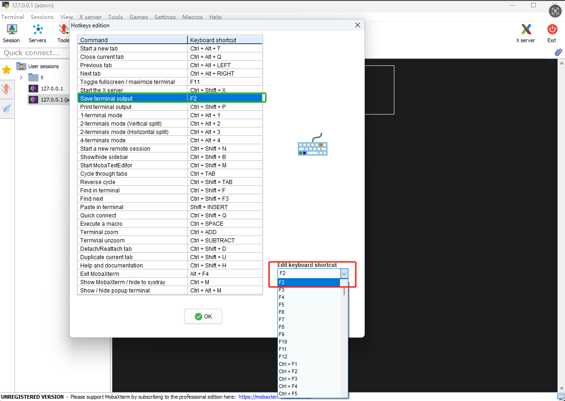The image size is (565, 401).
Task: Select the "Start MobaTextEditor" row
Action: pos(170,165)
